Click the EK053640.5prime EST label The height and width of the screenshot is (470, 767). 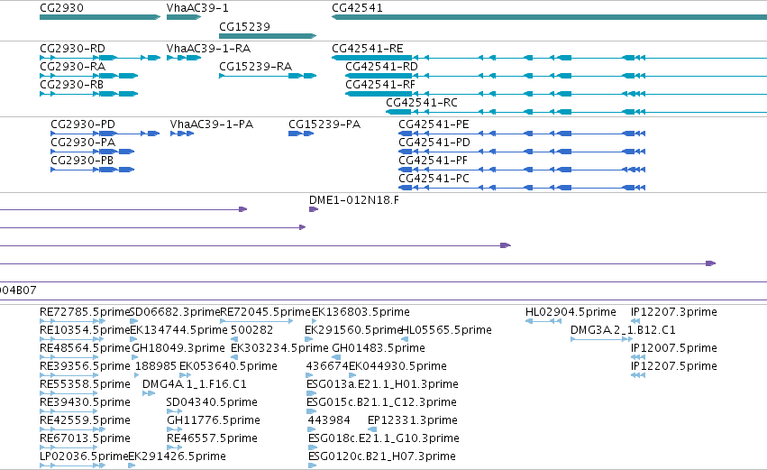228,366
